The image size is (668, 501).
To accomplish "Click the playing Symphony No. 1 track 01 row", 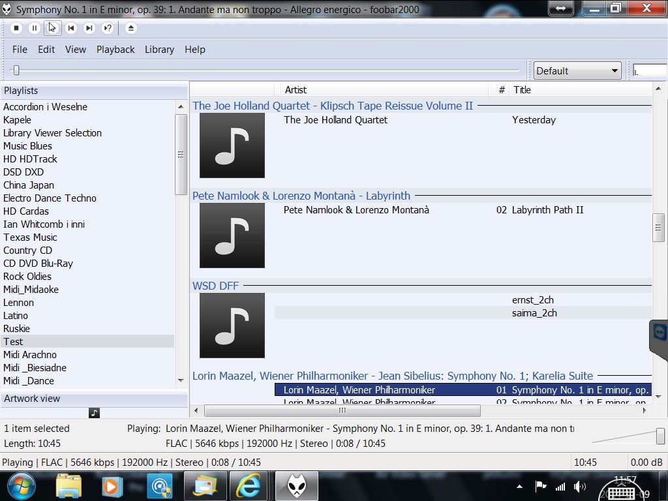I will 463,390.
